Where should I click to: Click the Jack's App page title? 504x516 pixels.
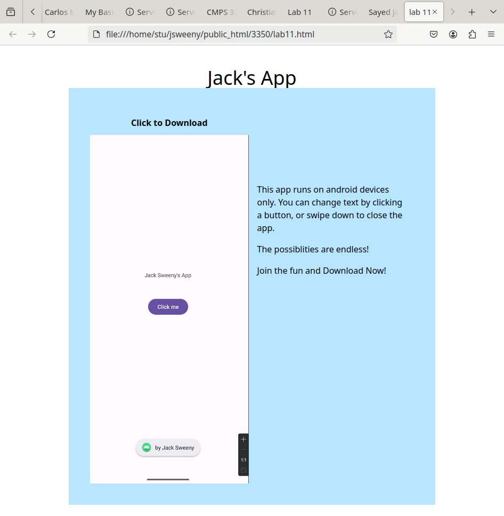pos(251,78)
